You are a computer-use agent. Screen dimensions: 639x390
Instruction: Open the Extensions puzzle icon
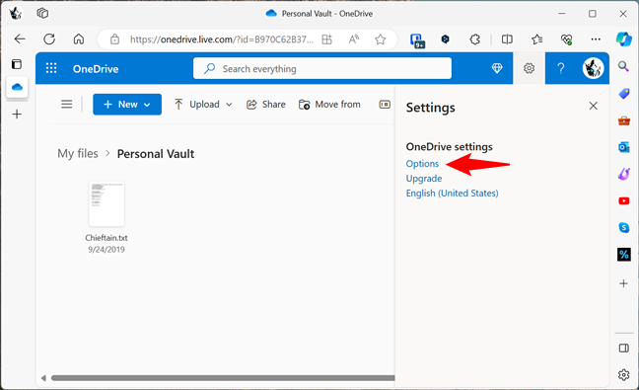474,39
